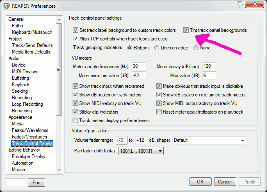Click the Apply button
This screenshot has height=192, width=267.
coord(250,182)
